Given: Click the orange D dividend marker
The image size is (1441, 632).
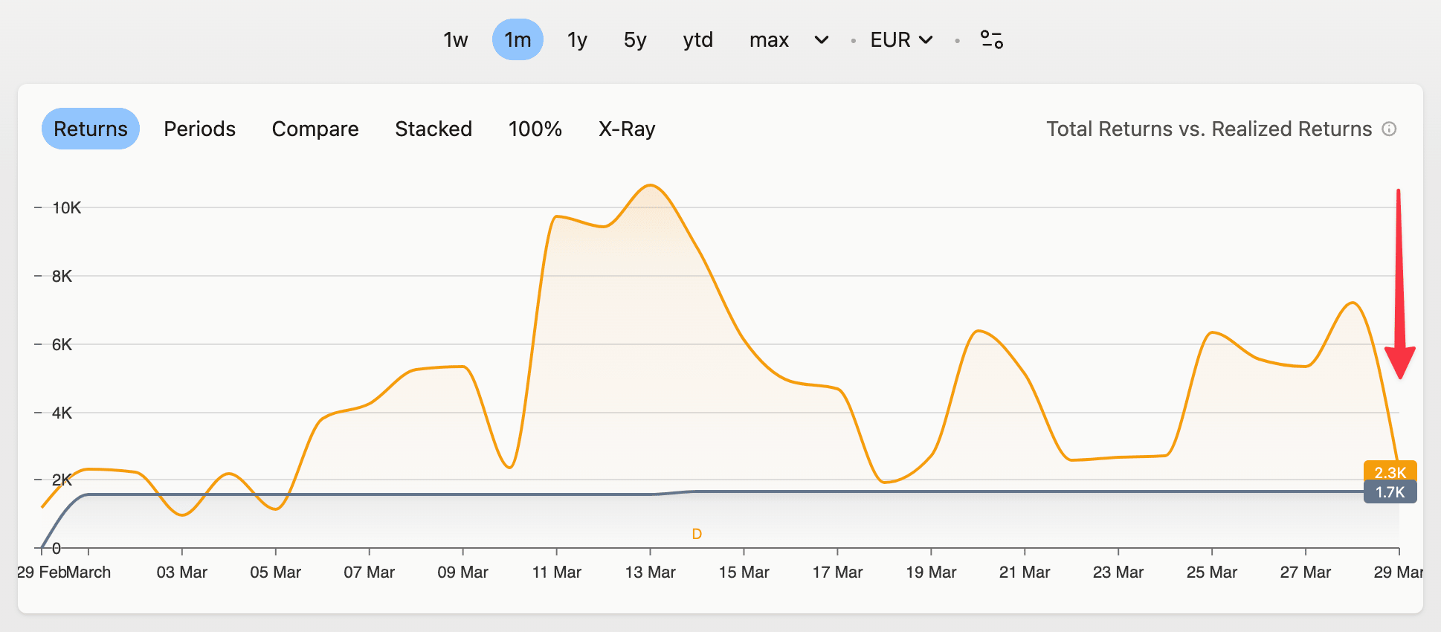Looking at the screenshot, I should 697,534.
